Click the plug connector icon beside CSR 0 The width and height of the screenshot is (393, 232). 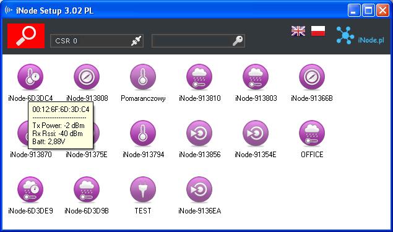point(136,41)
